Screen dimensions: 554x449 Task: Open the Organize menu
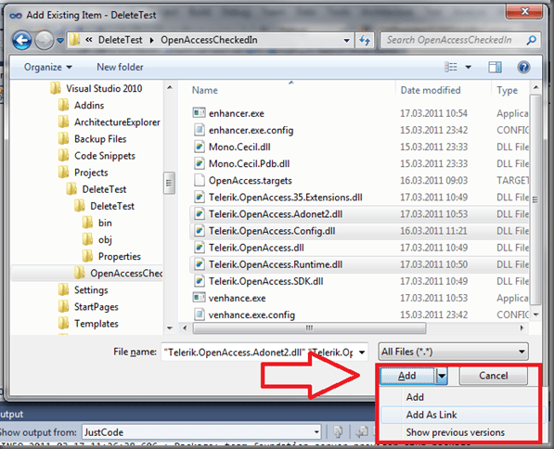[48, 67]
